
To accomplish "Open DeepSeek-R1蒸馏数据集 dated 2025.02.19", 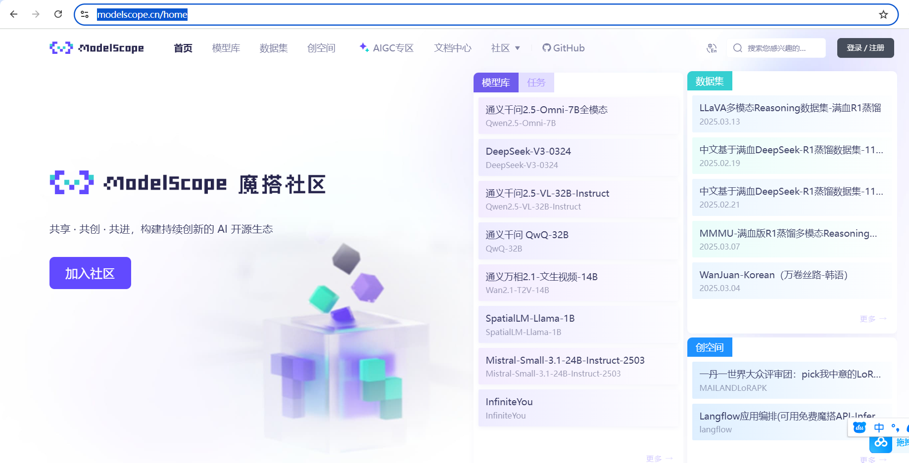I will coord(792,156).
